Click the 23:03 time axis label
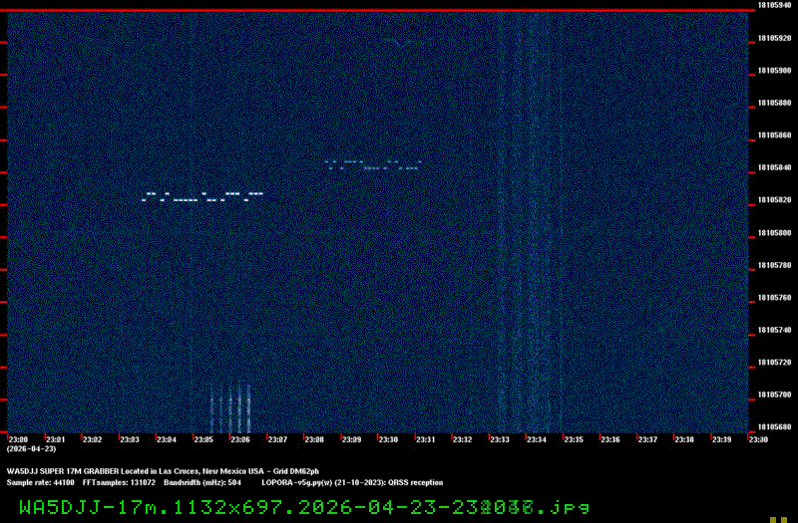The image size is (798, 523). [x=130, y=439]
